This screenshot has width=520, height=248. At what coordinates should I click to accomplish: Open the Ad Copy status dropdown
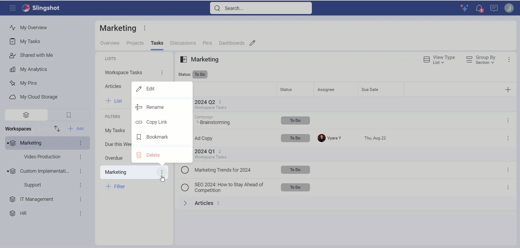[295, 138]
